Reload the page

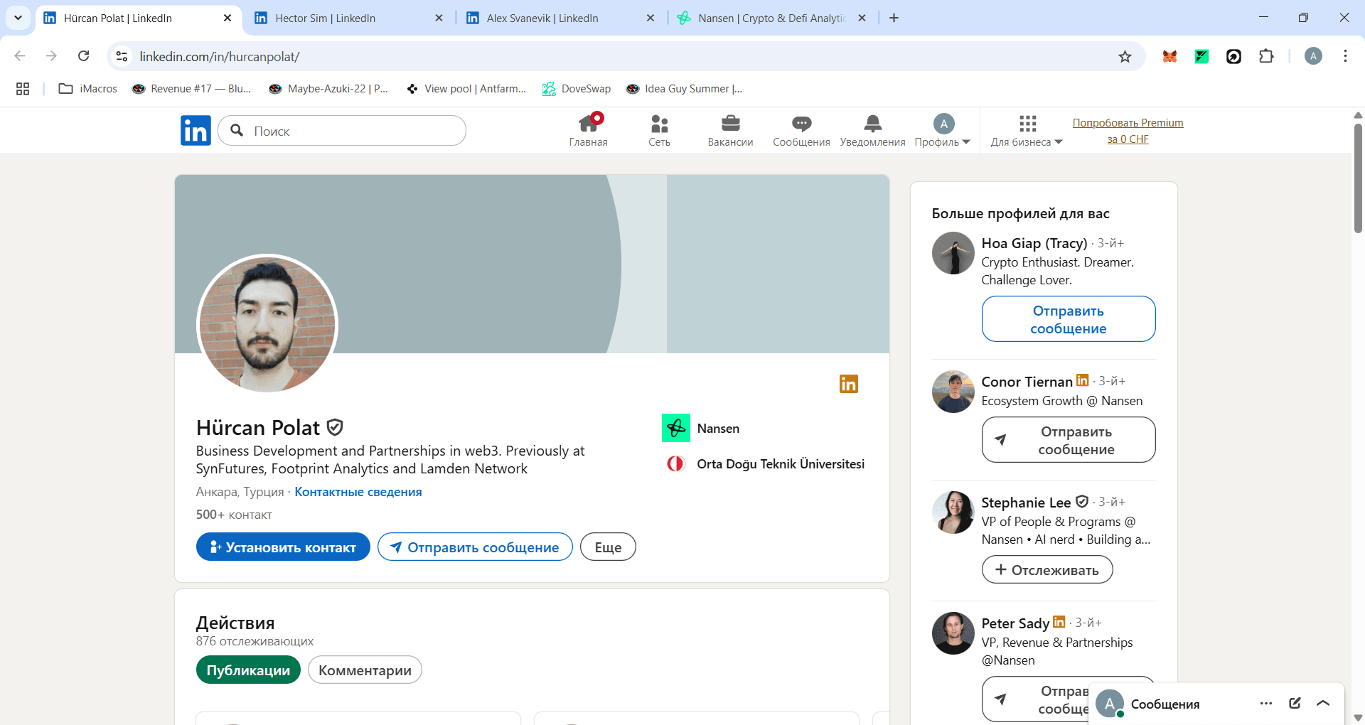(x=83, y=56)
